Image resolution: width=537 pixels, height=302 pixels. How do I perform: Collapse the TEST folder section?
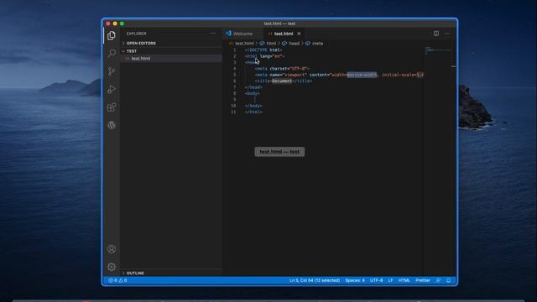click(171, 51)
